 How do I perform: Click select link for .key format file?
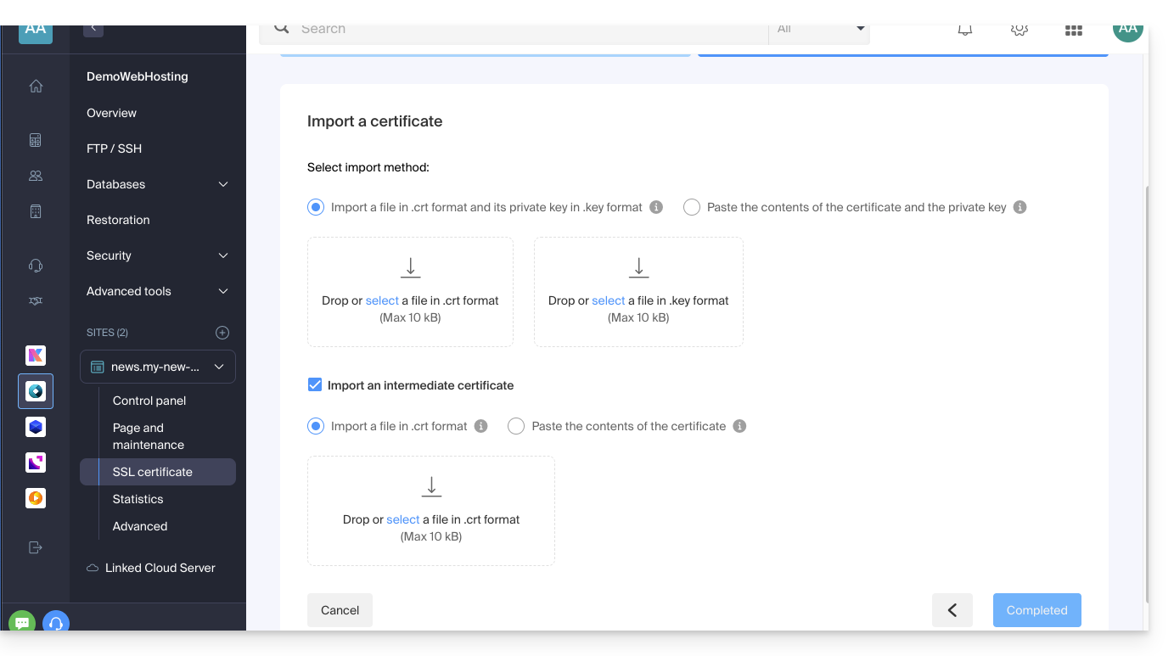(608, 300)
